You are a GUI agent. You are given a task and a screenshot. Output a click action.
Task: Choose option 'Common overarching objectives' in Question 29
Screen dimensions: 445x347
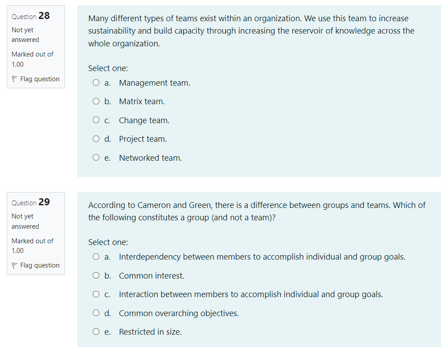coord(96,313)
